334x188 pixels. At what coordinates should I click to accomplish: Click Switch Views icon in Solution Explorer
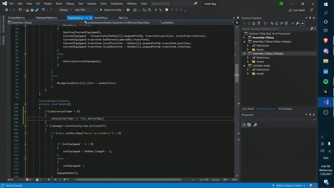[258, 23]
